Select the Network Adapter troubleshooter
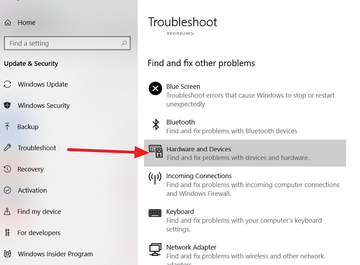The width and height of the screenshot is (360, 265). (x=245, y=254)
